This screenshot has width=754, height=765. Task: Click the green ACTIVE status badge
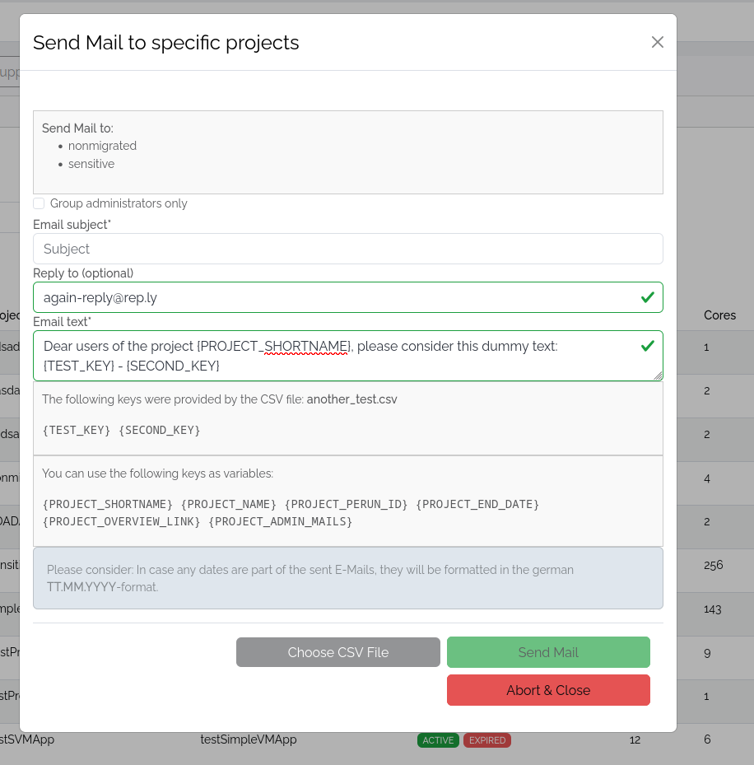438,740
